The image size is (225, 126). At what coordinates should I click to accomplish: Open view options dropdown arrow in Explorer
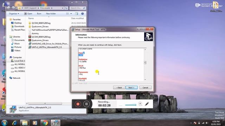[71, 14]
